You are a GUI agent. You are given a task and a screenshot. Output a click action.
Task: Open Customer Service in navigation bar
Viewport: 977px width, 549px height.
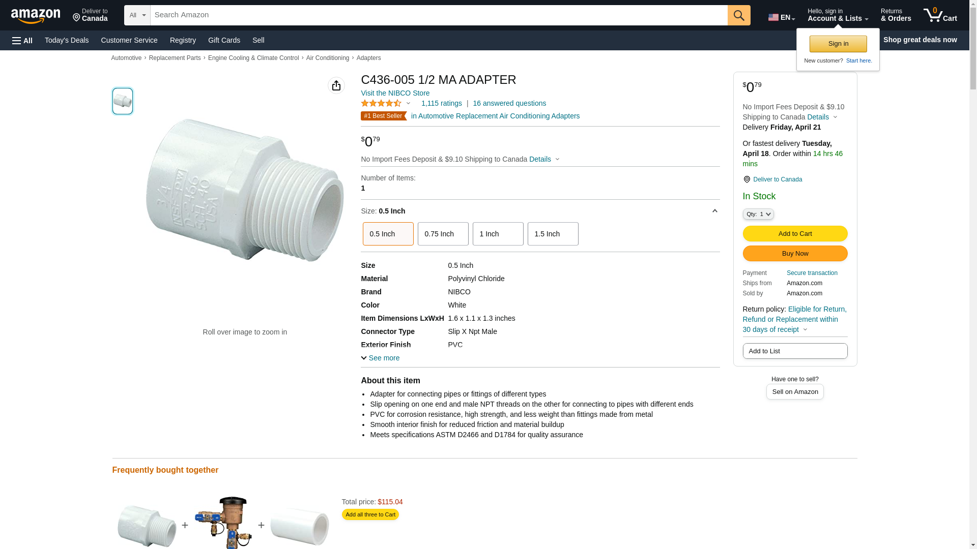point(129,40)
